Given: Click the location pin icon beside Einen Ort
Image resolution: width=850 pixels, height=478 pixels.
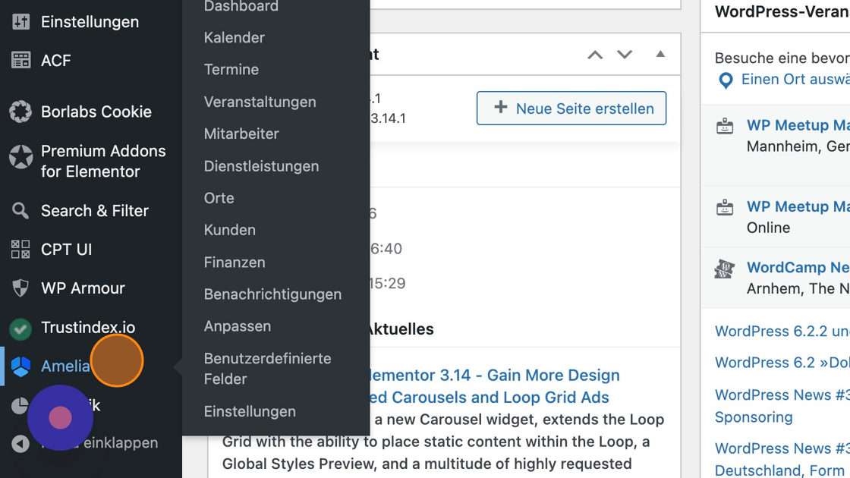Looking at the screenshot, I should (x=726, y=80).
